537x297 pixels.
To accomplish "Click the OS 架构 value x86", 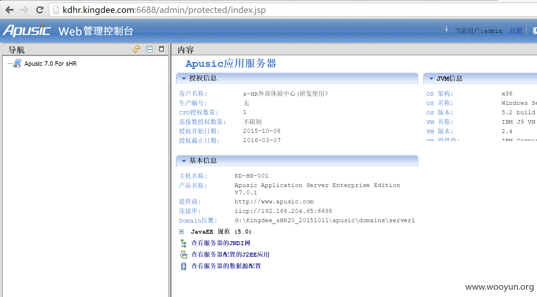I will [x=507, y=94].
